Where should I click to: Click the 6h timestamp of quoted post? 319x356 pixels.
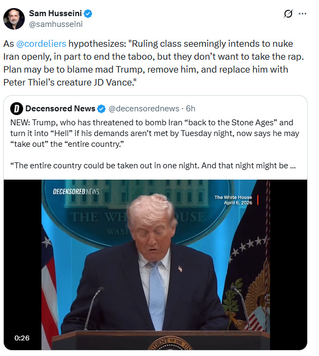pos(190,109)
